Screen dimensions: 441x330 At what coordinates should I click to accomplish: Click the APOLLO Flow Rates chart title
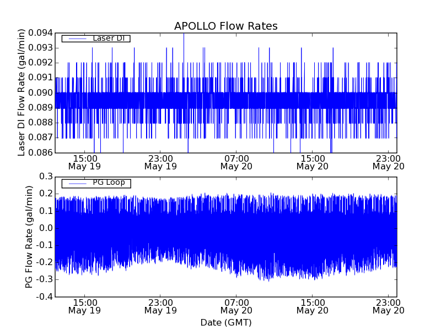coord(225,26)
